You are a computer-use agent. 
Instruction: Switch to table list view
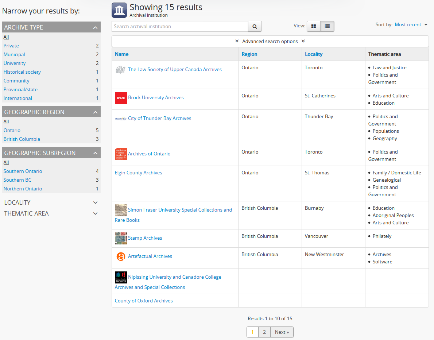coord(327,26)
